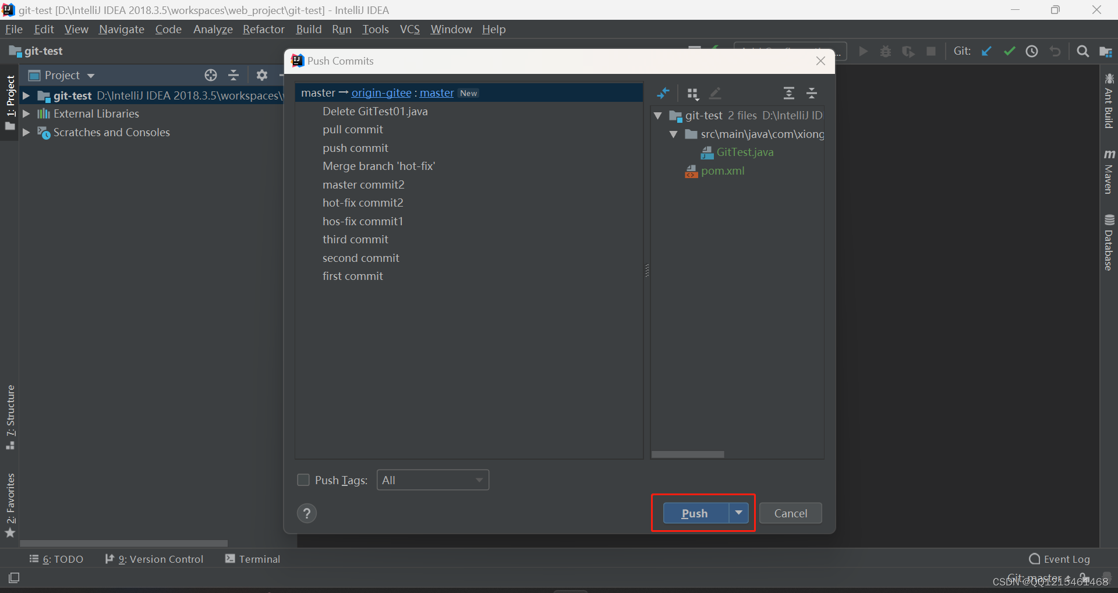This screenshot has width=1118, height=593.
Task: Click the group by grid icon in dialog
Action: (692, 93)
